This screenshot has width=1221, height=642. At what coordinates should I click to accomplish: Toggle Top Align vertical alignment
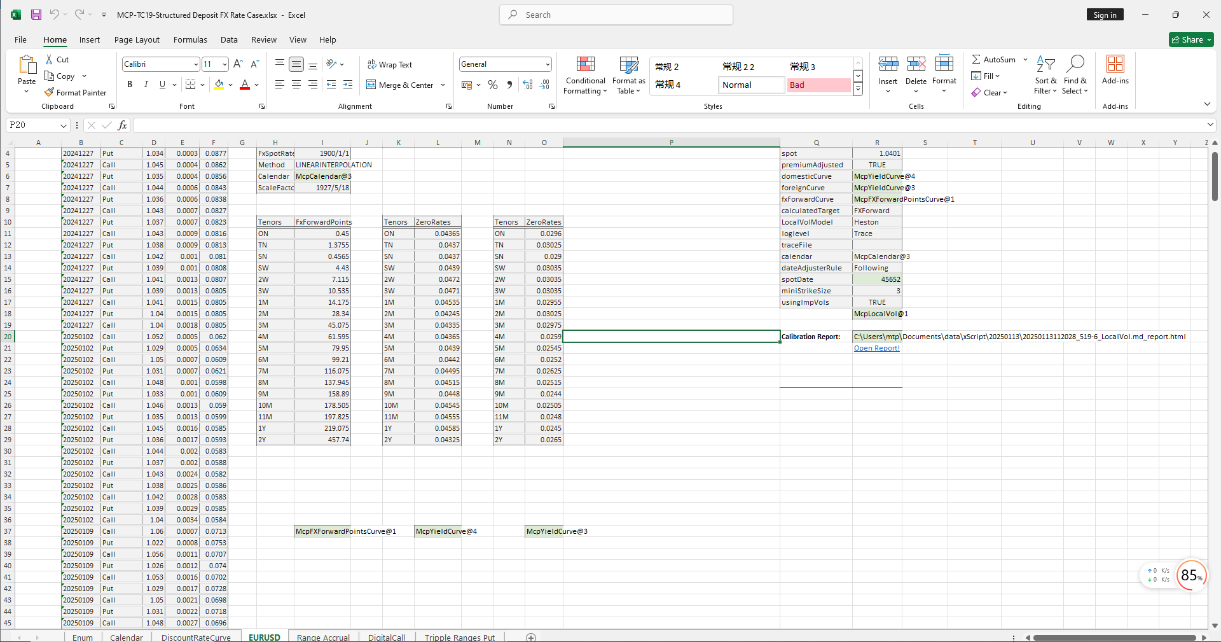tap(279, 64)
